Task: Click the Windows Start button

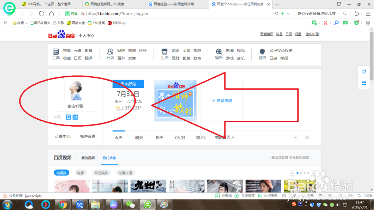Action: tap(7, 205)
